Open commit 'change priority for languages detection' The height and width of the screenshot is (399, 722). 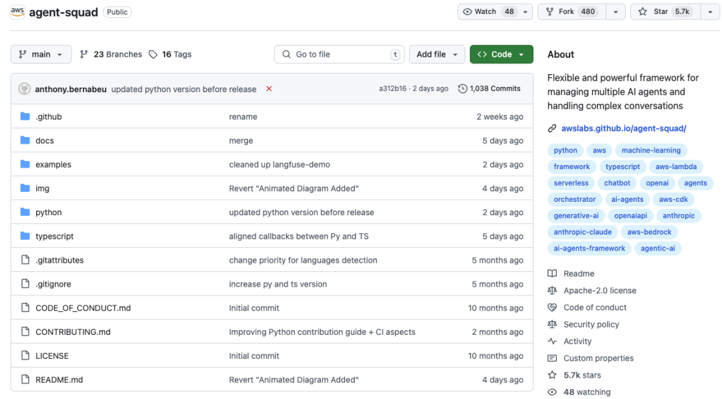[x=303, y=260]
